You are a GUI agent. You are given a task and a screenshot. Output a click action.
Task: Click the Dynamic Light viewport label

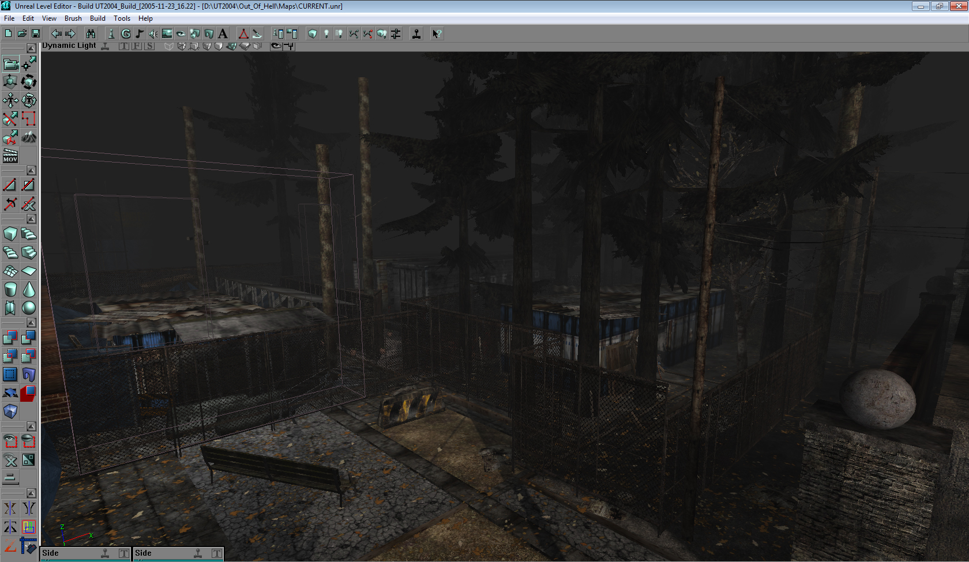tap(69, 46)
